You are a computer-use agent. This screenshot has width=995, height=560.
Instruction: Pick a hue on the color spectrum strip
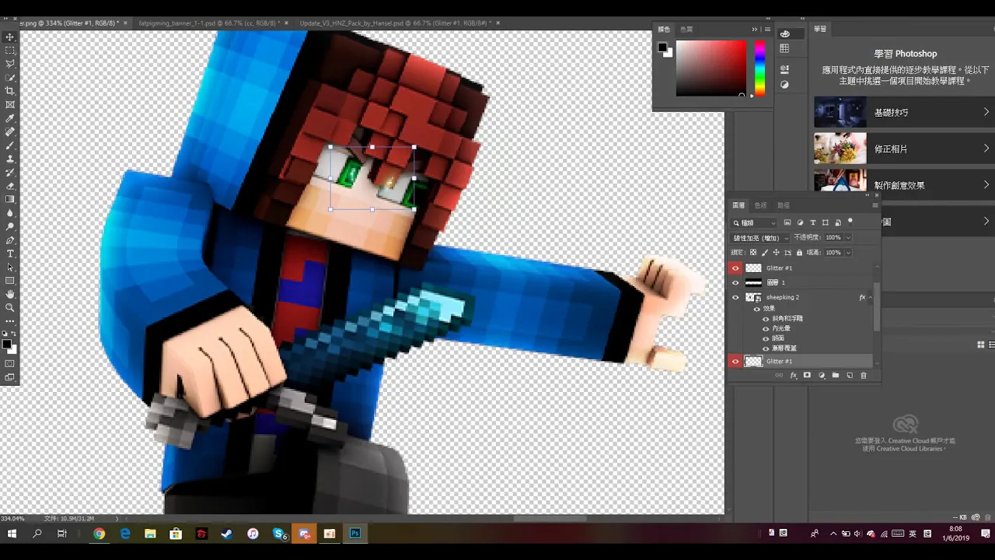click(759, 68)
